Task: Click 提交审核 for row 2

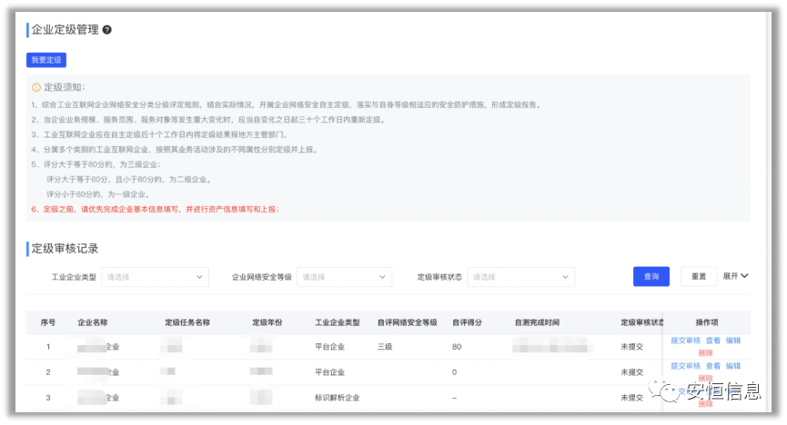Action: click(x=685, y=366)
